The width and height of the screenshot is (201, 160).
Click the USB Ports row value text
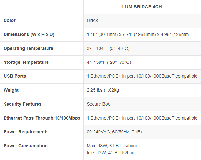[142, 76]
